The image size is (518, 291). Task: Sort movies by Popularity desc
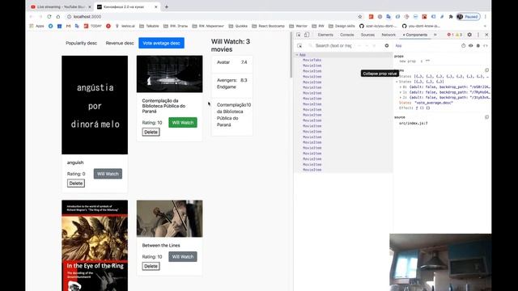pos(81,43)
